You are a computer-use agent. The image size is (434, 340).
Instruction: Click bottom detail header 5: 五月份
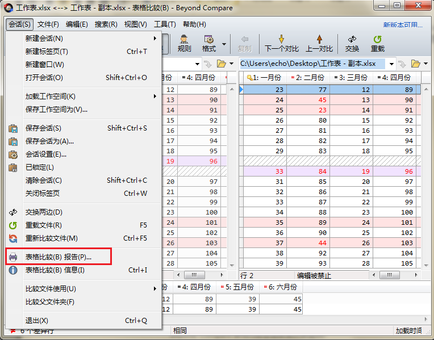(x=237, y=287)
